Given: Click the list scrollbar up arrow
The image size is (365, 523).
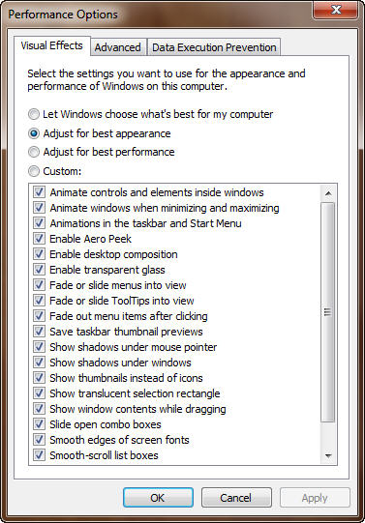Looking at the screenshot, I should [x=328, y=192].
